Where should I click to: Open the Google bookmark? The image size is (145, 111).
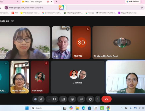click(90, 13)
